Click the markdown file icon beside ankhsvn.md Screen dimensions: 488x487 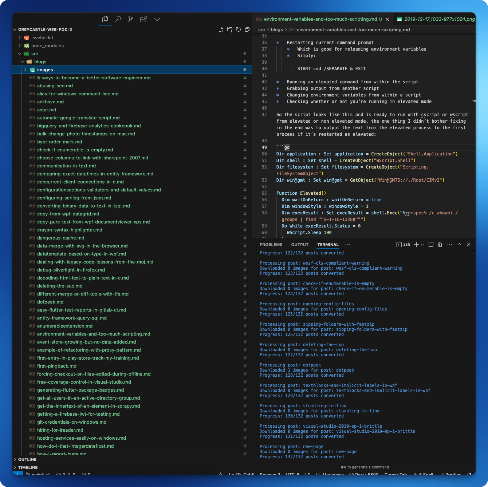point(32,102)
